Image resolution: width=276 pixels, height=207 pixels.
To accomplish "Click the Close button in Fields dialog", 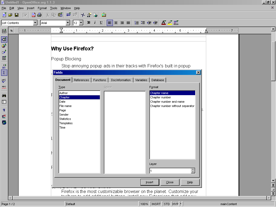I will [x=170, y=182].
